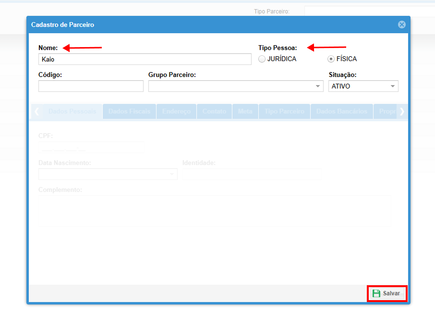Viewport: 435px width, 316px height.
Task: Select the Contato tab
Action: point(214,112)
